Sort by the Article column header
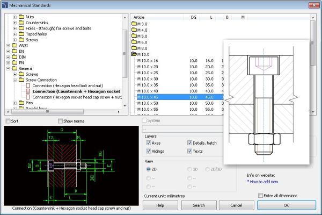 point(157,17)
